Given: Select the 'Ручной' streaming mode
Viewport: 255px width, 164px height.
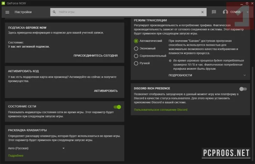Looking at the screenshot, I should pyautogui.click(x=136, y=63).
